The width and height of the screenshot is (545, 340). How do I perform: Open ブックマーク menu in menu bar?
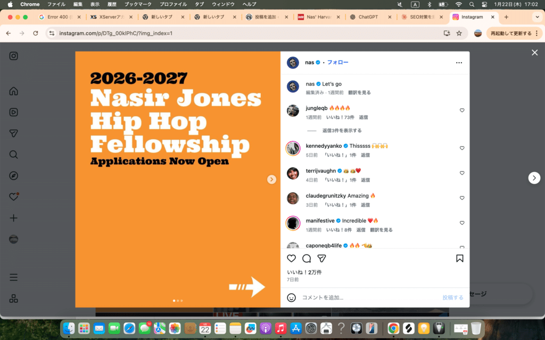[138, 4]
